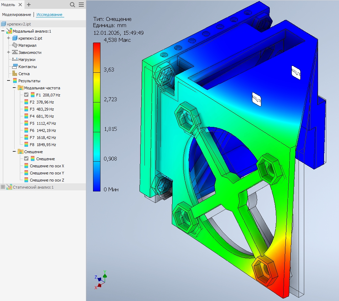Click the XYZ axis triad indicator
Image resolution: width=339 pixels, height=301 pixels.
pos(100,280)
